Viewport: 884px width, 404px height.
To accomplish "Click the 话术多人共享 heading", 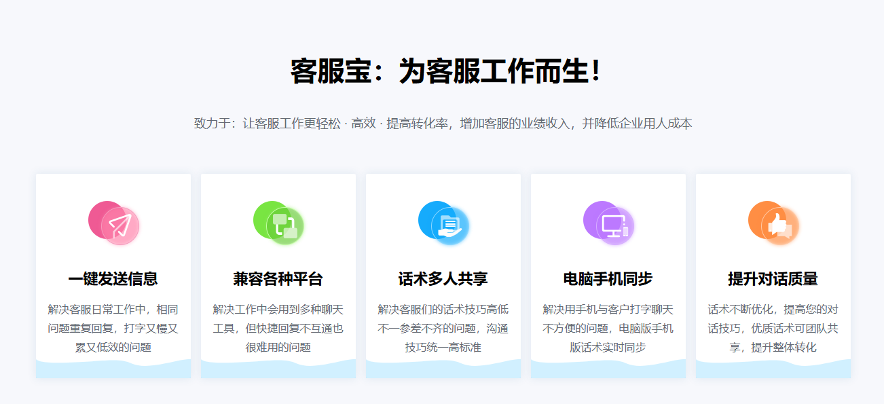I will (x=443, y=278).
